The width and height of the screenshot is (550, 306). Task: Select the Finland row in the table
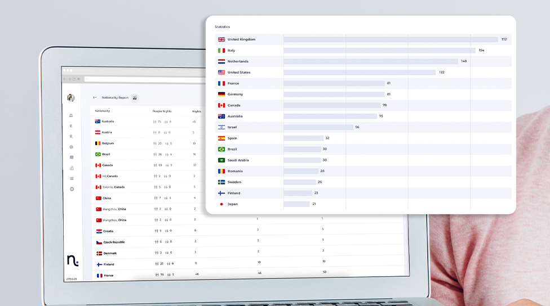tap(249, 264)
